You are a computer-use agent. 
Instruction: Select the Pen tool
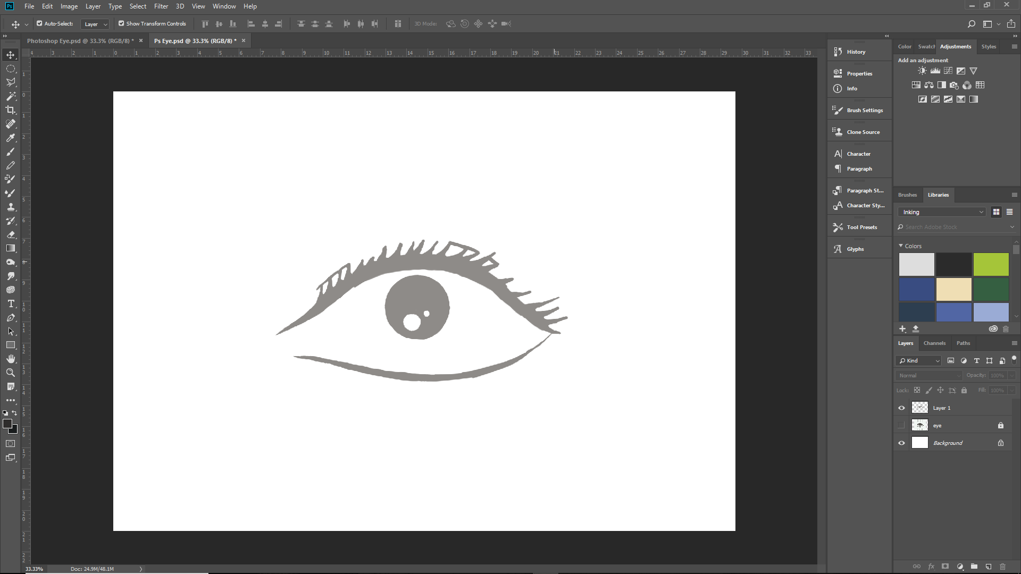coord(11,317)
